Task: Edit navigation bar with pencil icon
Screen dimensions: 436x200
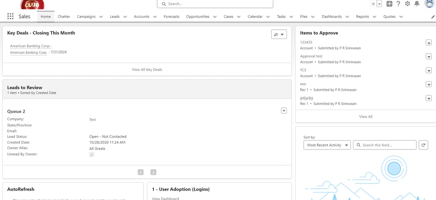Action: [x=433, y=17]
